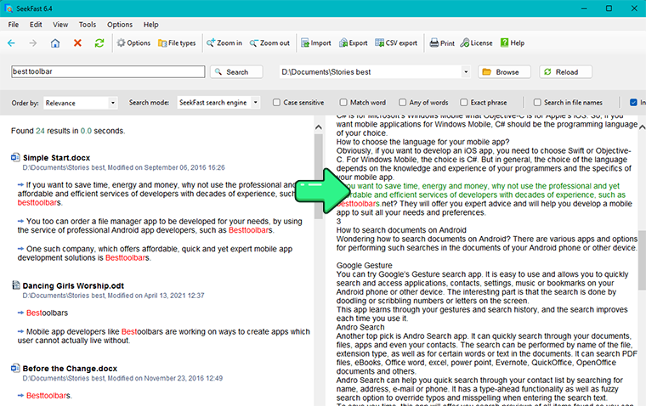The height and width of the screenshot is (406, 646).
Task: Click the Reload button
Action: coord(565,71)
